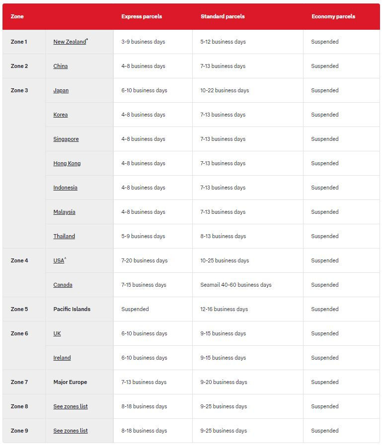Open the Canada link

[63, 285]
